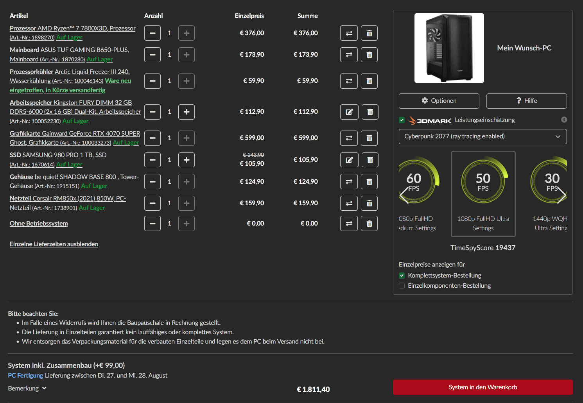Decrease quantity of Kingston FURY RAM
The height and width of the screenshot is (403, 583).
(152, 112)
